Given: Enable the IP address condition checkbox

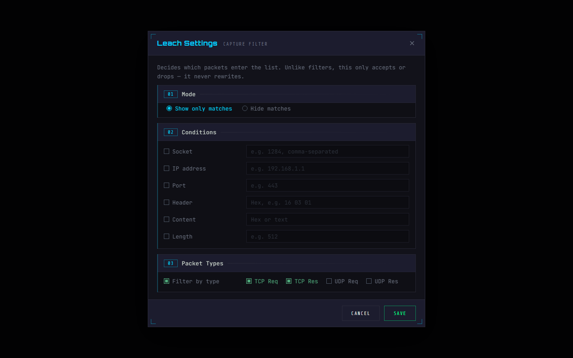Looking at the screenshot, I should tap(167, 168).
